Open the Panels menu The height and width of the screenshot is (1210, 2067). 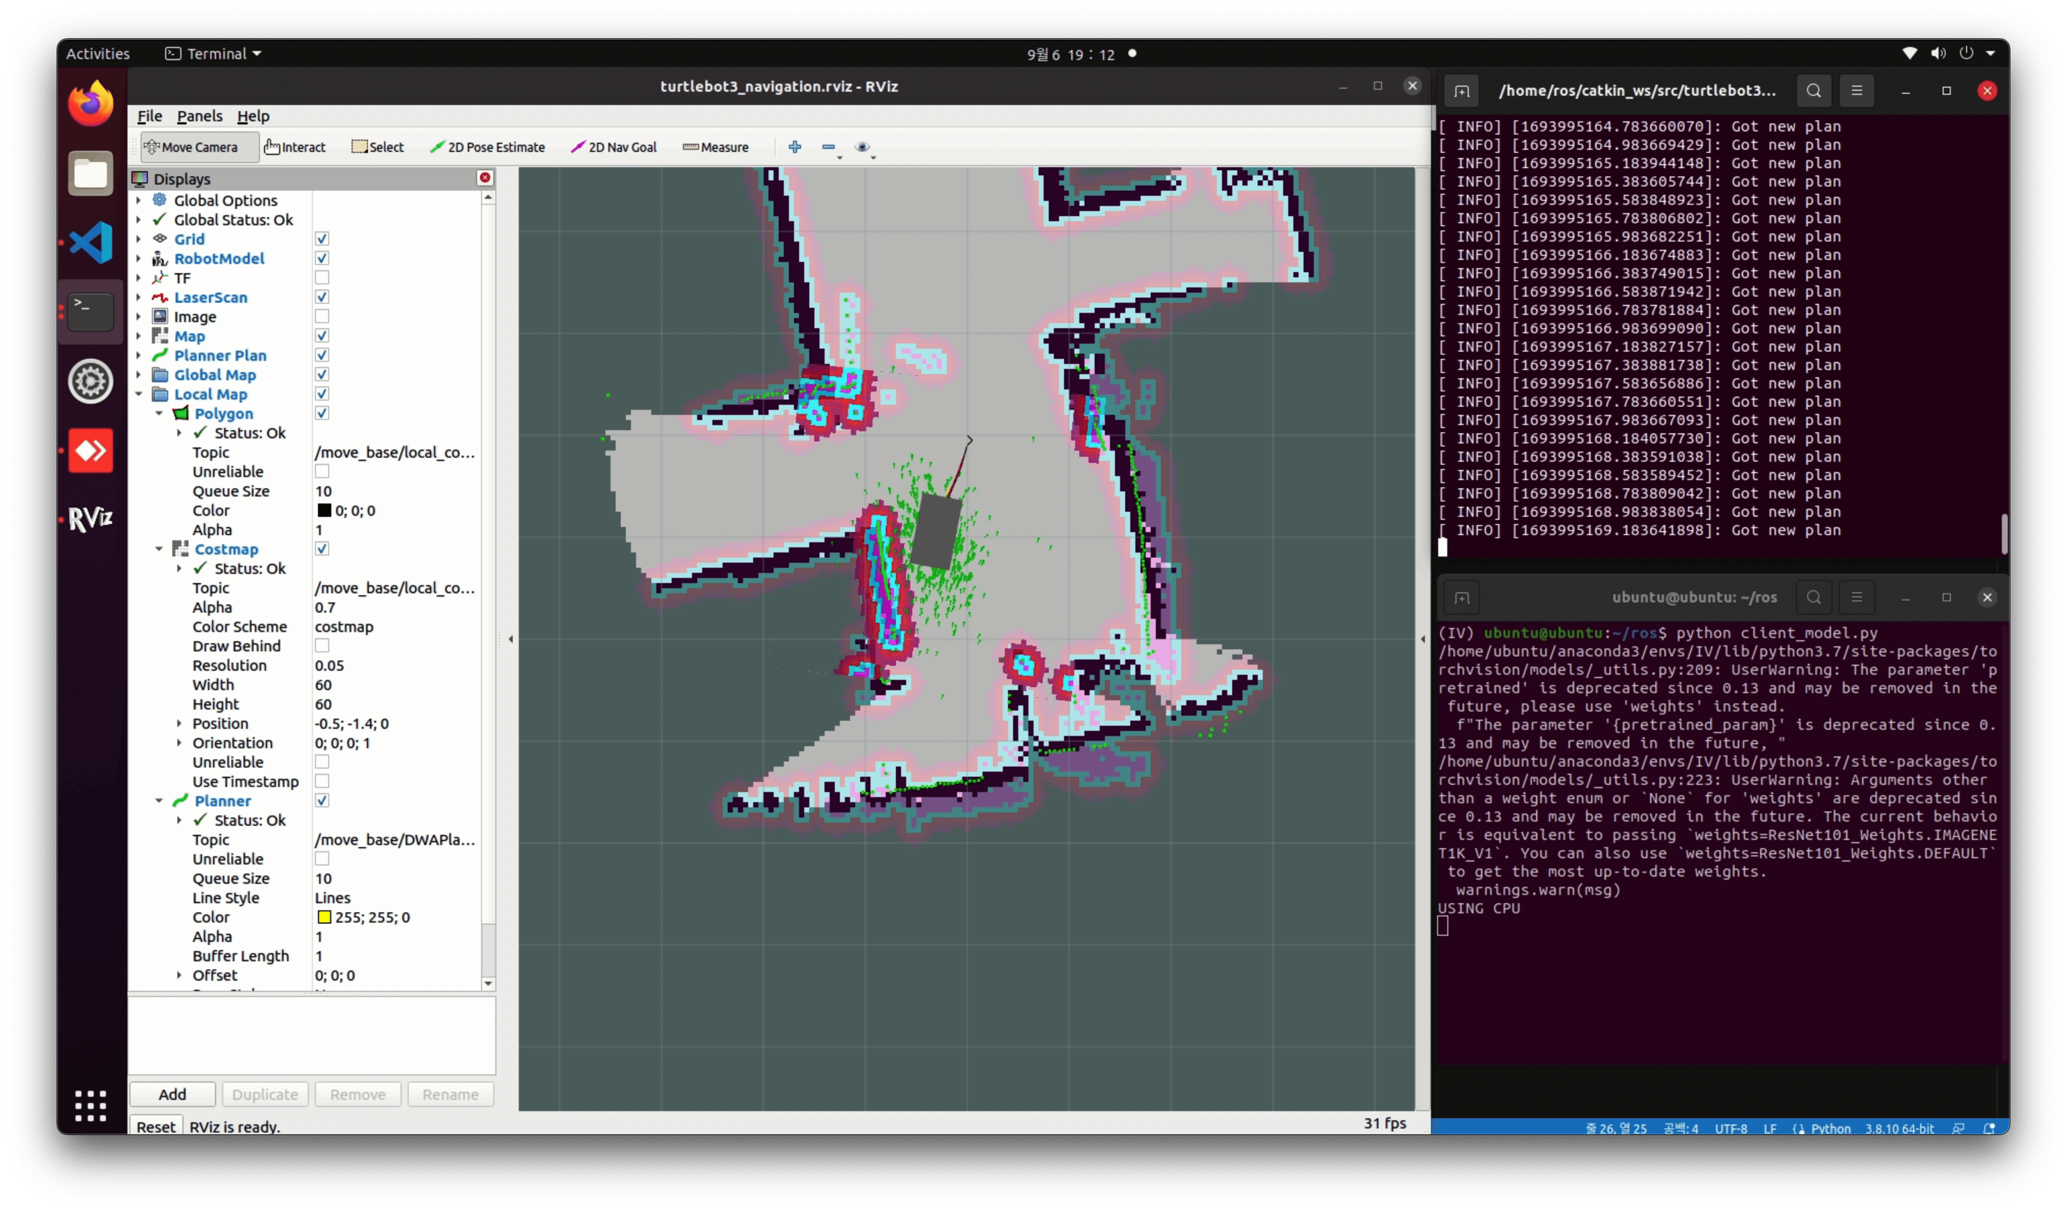[x=199, y=117]
